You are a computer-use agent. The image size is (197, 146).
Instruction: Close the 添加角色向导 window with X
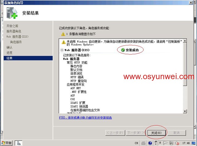tap(191, 2)
